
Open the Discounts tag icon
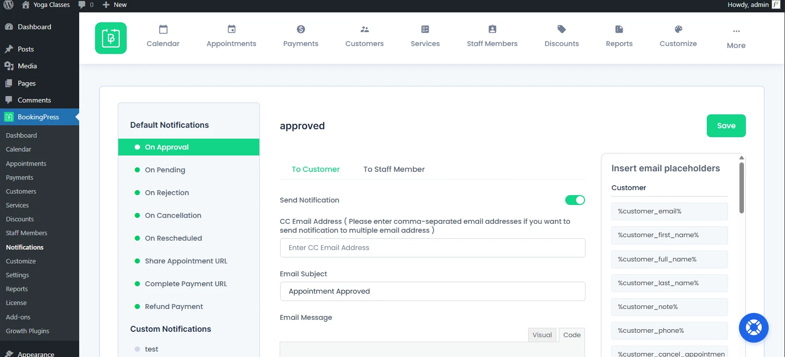tap(562, 29)
